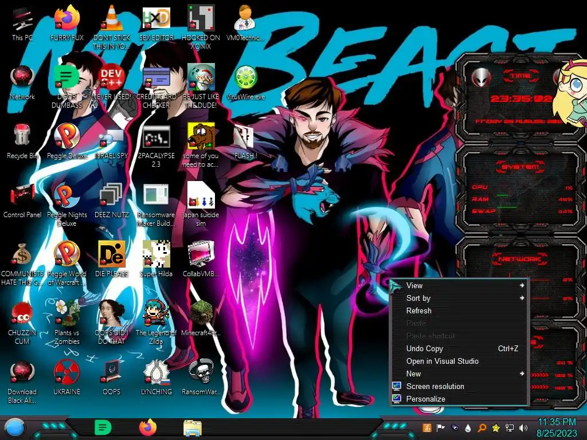Open the VM0Technic doctor icon
Viewport: 587px width, 440px height.
(x=245, y=19)
